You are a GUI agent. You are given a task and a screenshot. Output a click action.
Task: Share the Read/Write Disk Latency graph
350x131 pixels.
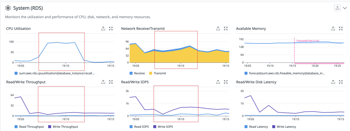333,82
